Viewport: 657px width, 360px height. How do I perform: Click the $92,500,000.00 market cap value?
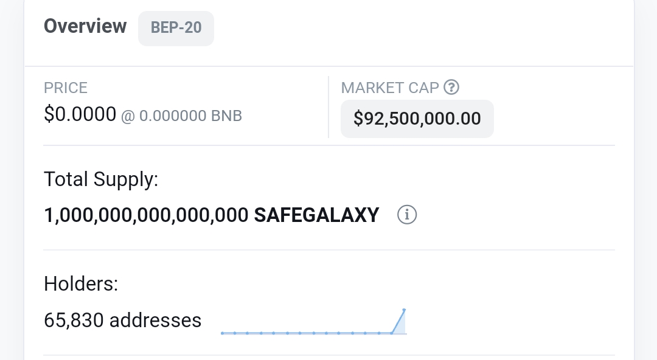pos(417,119)
